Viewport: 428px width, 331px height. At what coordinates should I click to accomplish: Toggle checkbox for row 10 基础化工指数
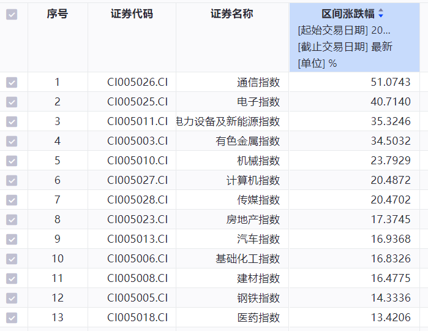(12, 259)
